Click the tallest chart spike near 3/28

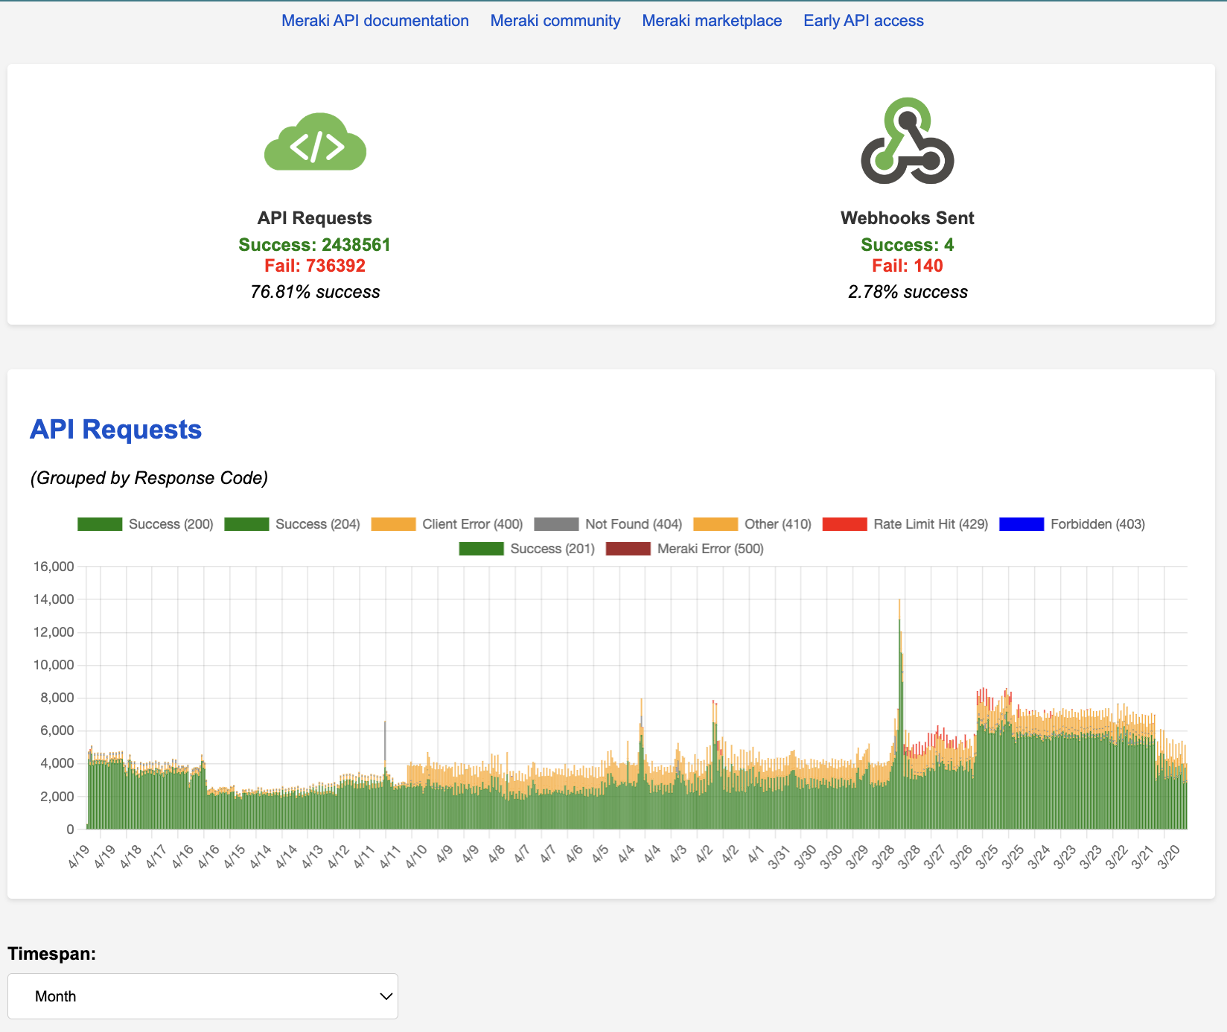pos(899,713)
